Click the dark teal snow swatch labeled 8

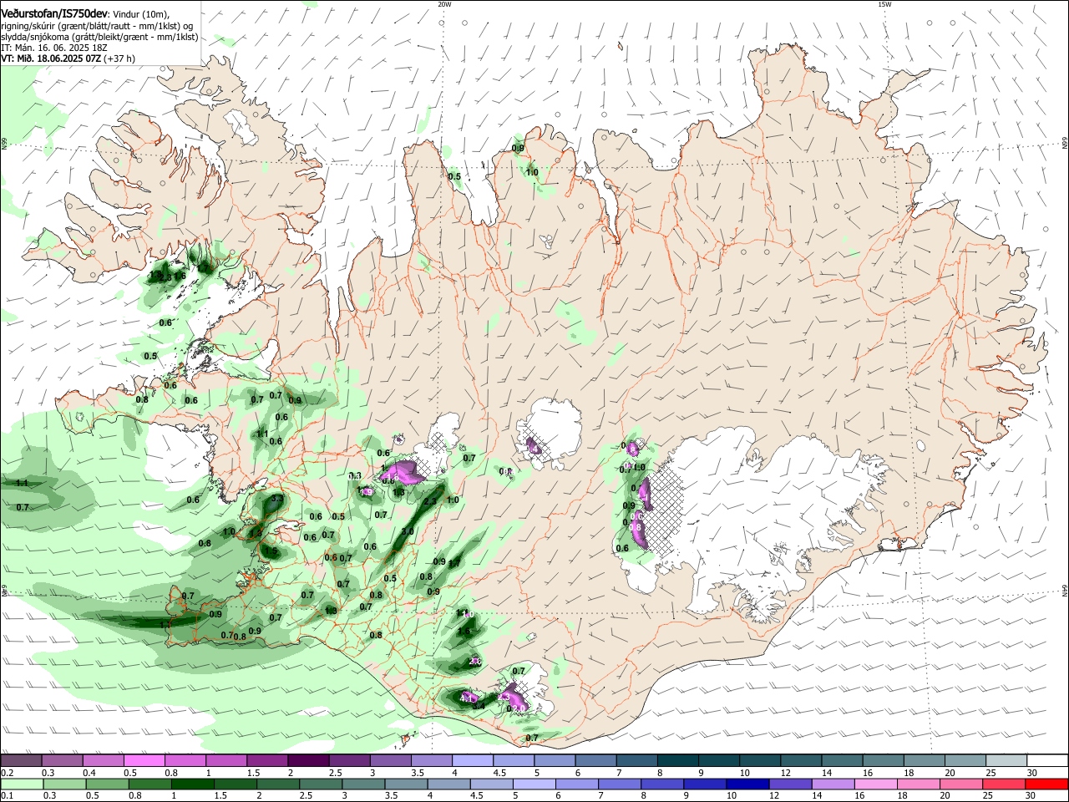tap(678, 761)
